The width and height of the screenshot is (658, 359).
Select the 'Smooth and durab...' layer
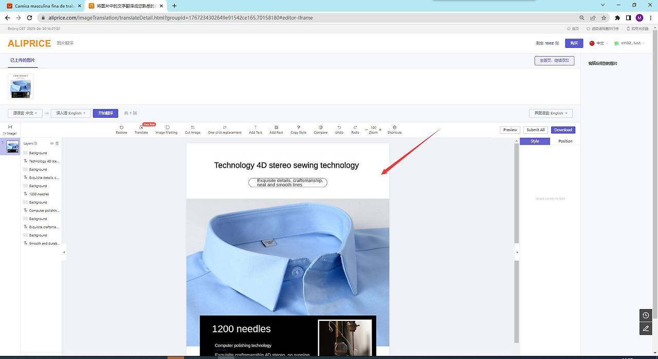pyautogui.click(x=42, y=243)
